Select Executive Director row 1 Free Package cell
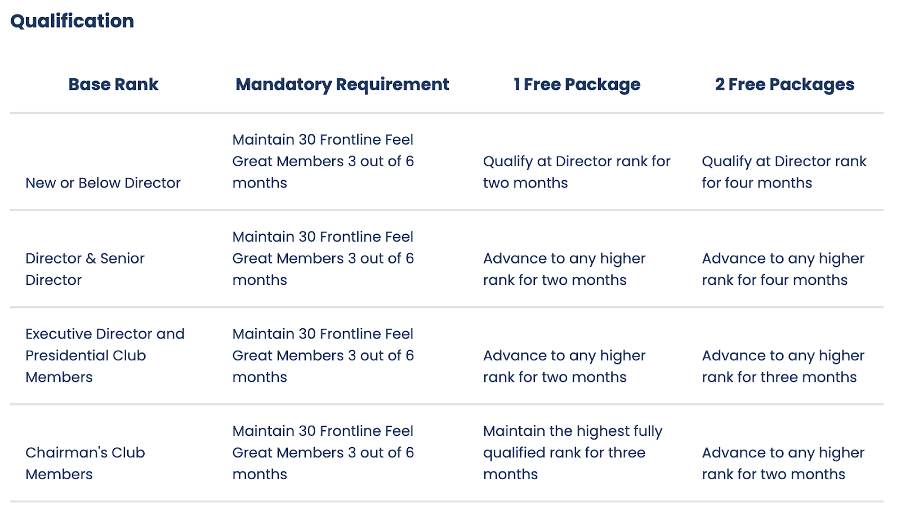The width and height of the screenshot is (901, 531). coord(564,366)
